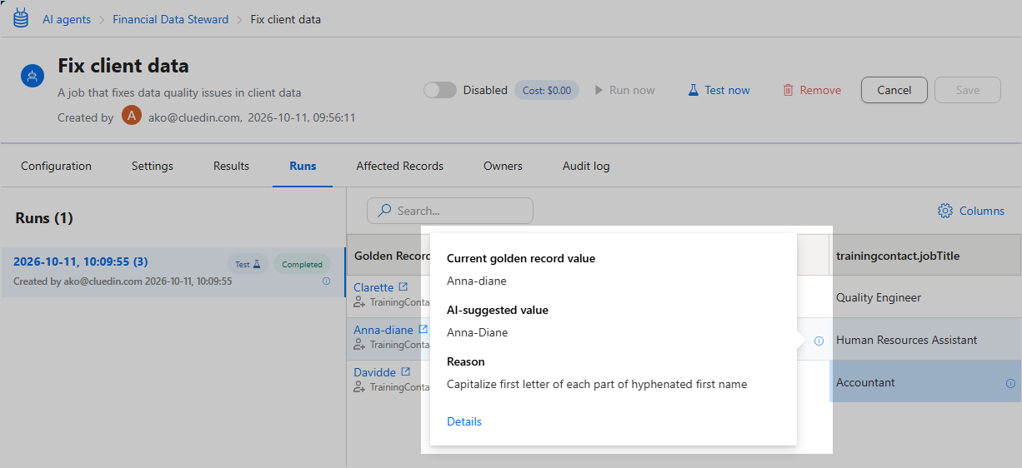
Task: Open Davidde record via external link icon
Action: click(x=405, y=372)
